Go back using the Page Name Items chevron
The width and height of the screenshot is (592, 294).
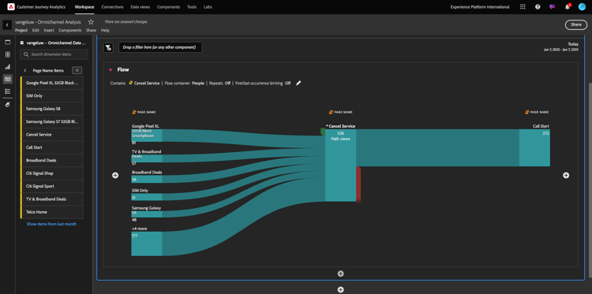point(25,70)
